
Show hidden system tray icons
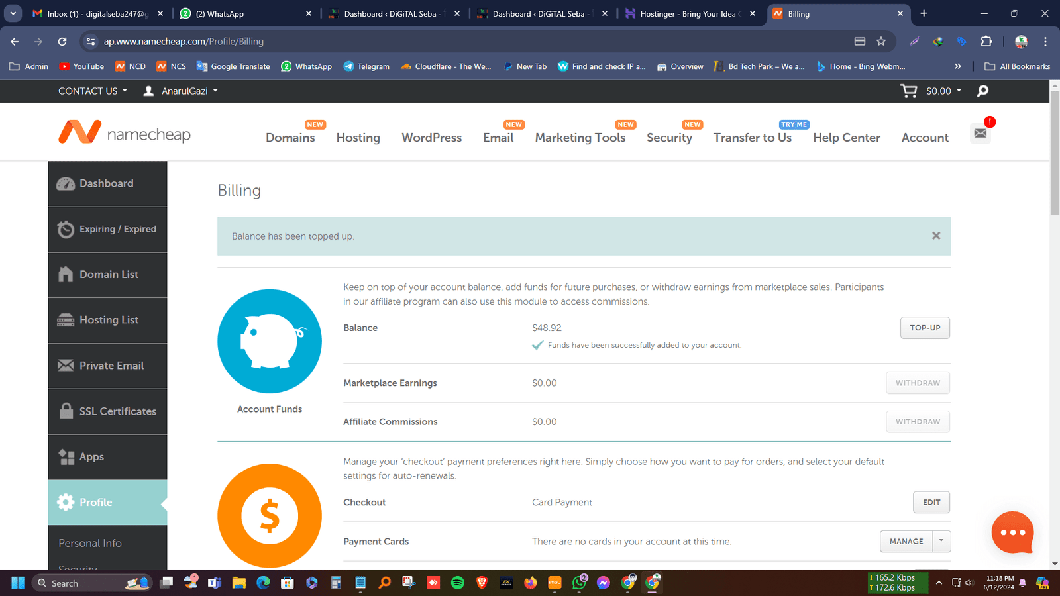[939, 583]
